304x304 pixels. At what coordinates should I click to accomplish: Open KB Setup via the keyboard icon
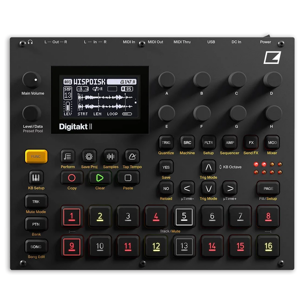pos(36,178)
